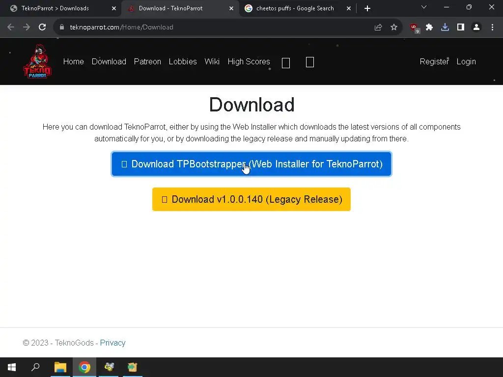Image resolution: width=503 pixels, height=377 pixels.
Task: Click the padlock site info icon
Action: [62, 27]
